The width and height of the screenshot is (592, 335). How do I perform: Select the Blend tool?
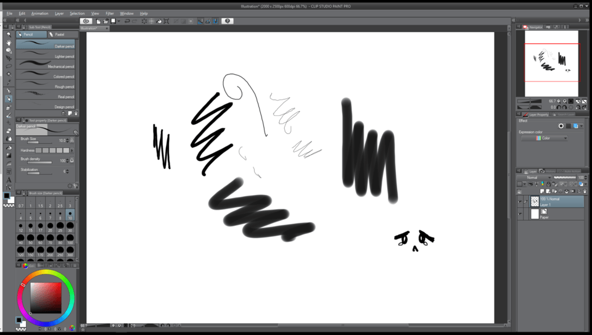(9, 139)
